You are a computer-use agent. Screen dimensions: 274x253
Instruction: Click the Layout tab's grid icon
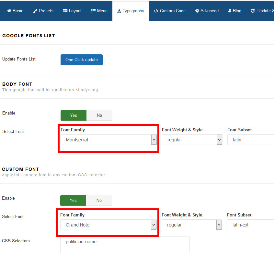coord(65,11)
